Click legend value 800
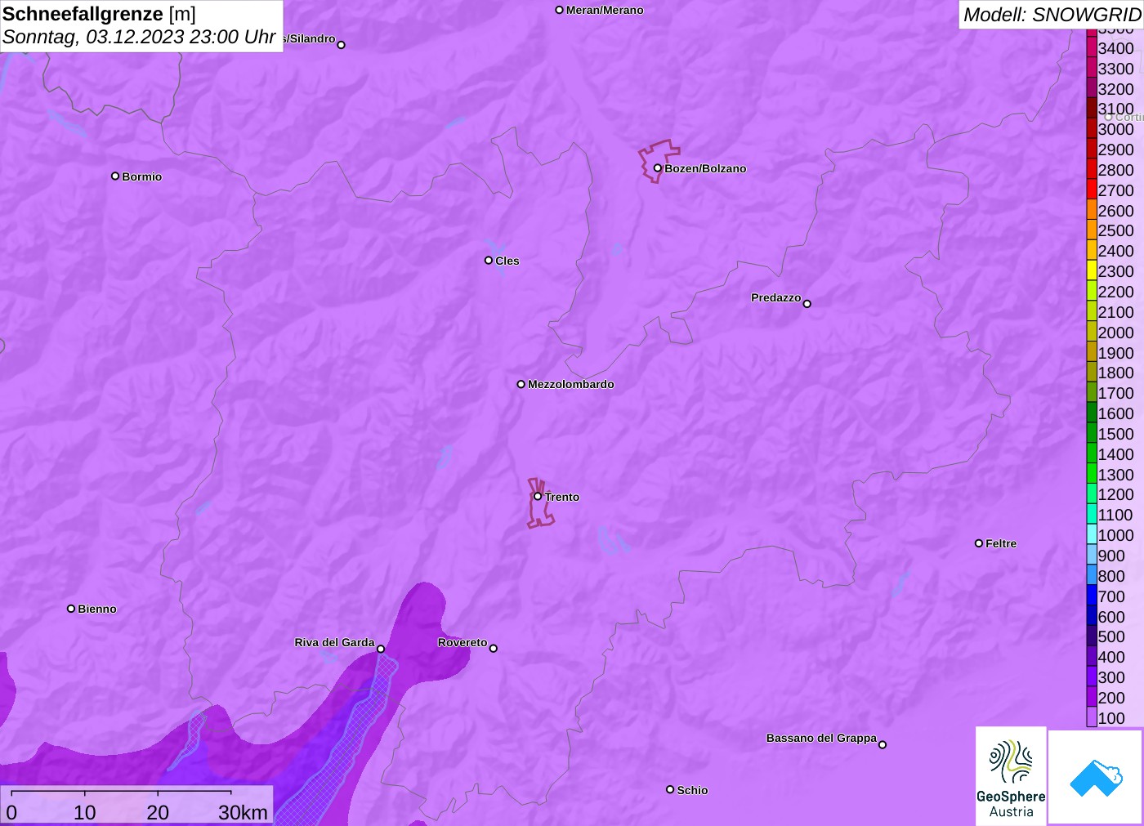This screenshot has height=826, width=1144. pos(1111,576)
